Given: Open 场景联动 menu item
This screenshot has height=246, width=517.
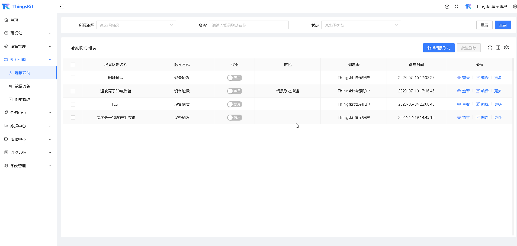Looking at the screenshot, I should pyautogui.click(x=28, y=73).
